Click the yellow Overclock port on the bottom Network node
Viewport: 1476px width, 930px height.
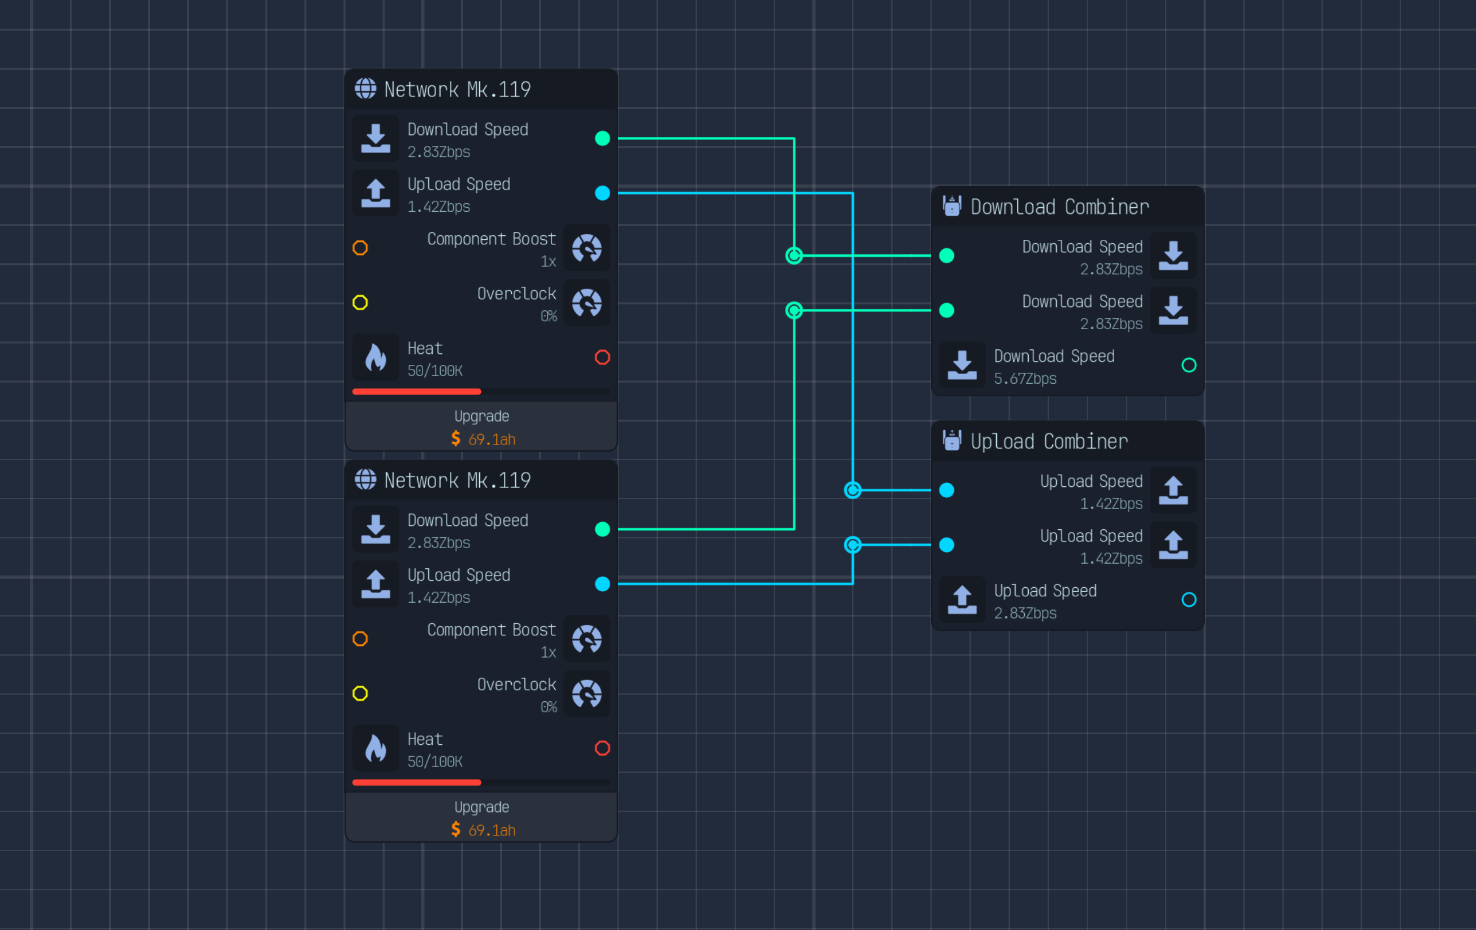tap(360, 693)
